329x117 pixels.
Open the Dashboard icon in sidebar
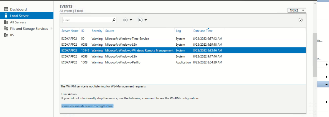(x=6, y=9)
